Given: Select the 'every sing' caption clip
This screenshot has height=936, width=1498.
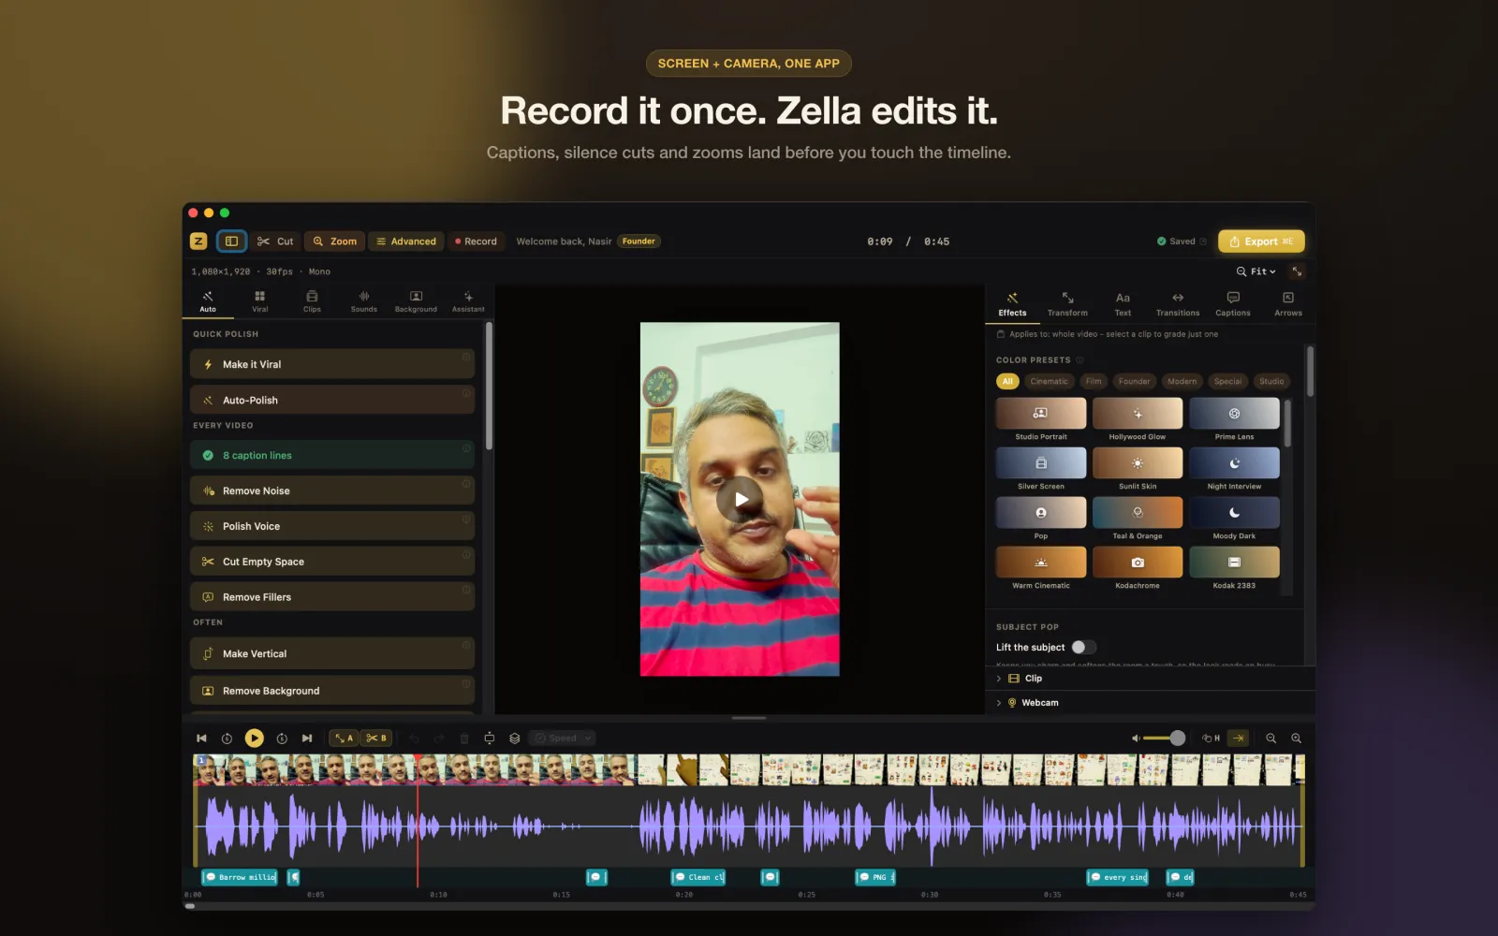Looking at the screenshot, I should pyautogui.click(x=1118, y=877).
